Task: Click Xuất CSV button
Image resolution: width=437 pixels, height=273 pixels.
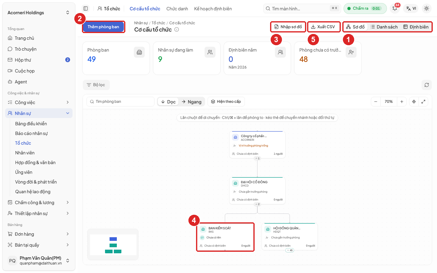Action: tap(323, 27)
